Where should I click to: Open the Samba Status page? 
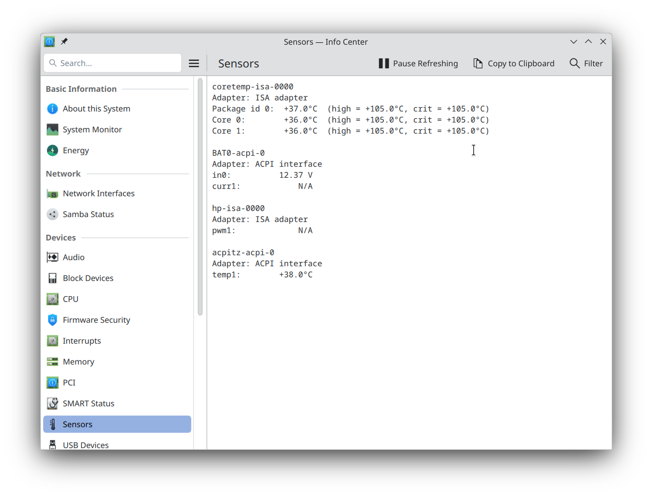(88, 214)
